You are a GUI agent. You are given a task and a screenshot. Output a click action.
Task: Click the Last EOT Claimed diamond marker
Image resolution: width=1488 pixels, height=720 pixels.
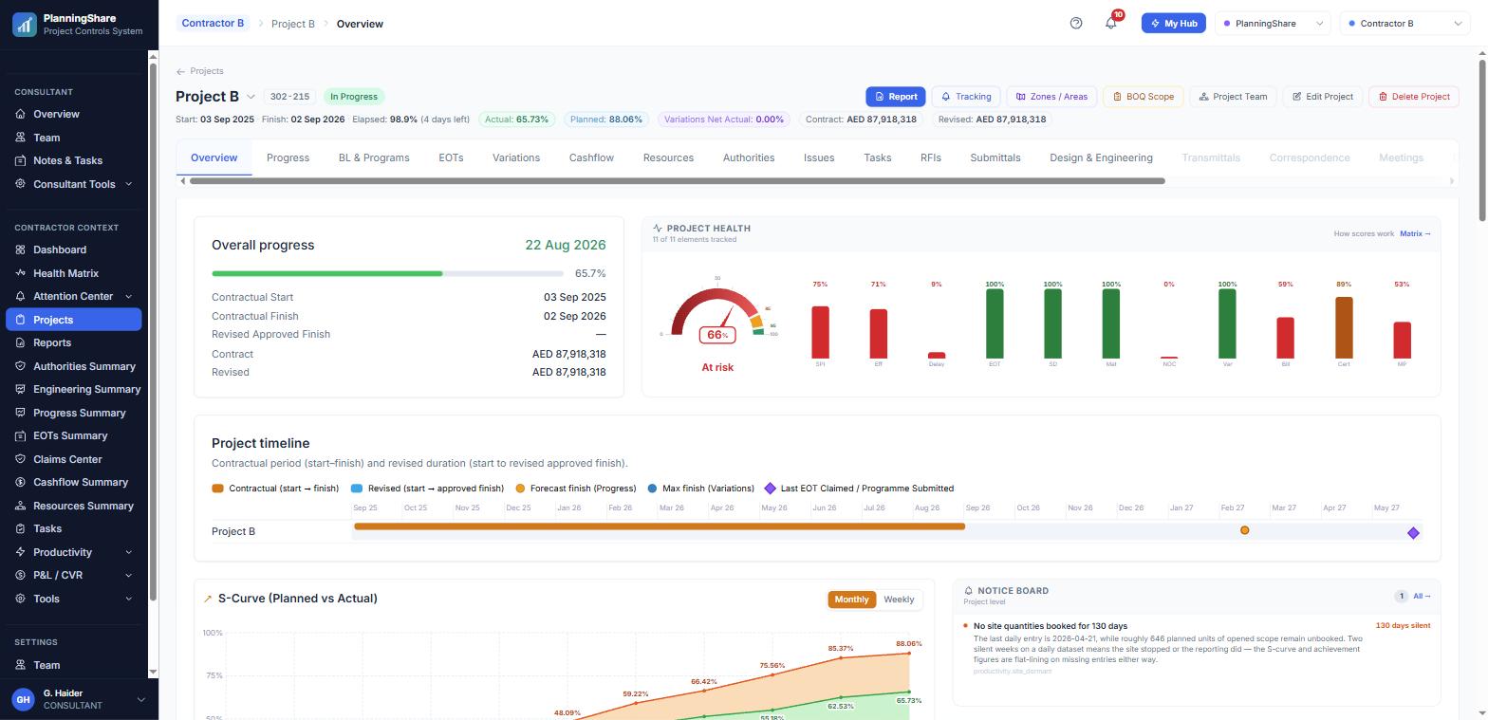pyautogui.click(x=1413, y=533)
